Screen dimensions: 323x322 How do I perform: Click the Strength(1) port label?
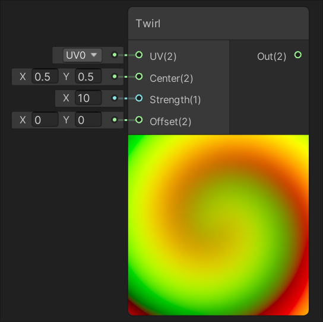pos(175,100)
